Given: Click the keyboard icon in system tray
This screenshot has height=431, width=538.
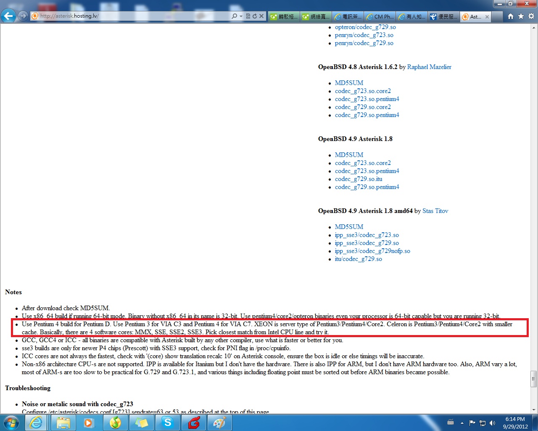Looking at the screenshot, I should click(x=451, y=423).
